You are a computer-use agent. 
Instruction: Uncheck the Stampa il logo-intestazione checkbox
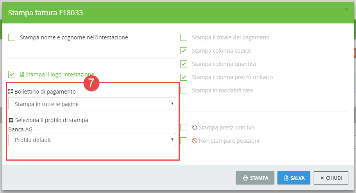12,74
